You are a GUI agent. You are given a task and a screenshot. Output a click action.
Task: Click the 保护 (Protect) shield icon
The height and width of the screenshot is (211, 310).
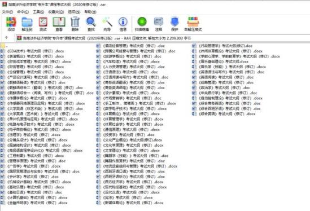coord(174,24)
